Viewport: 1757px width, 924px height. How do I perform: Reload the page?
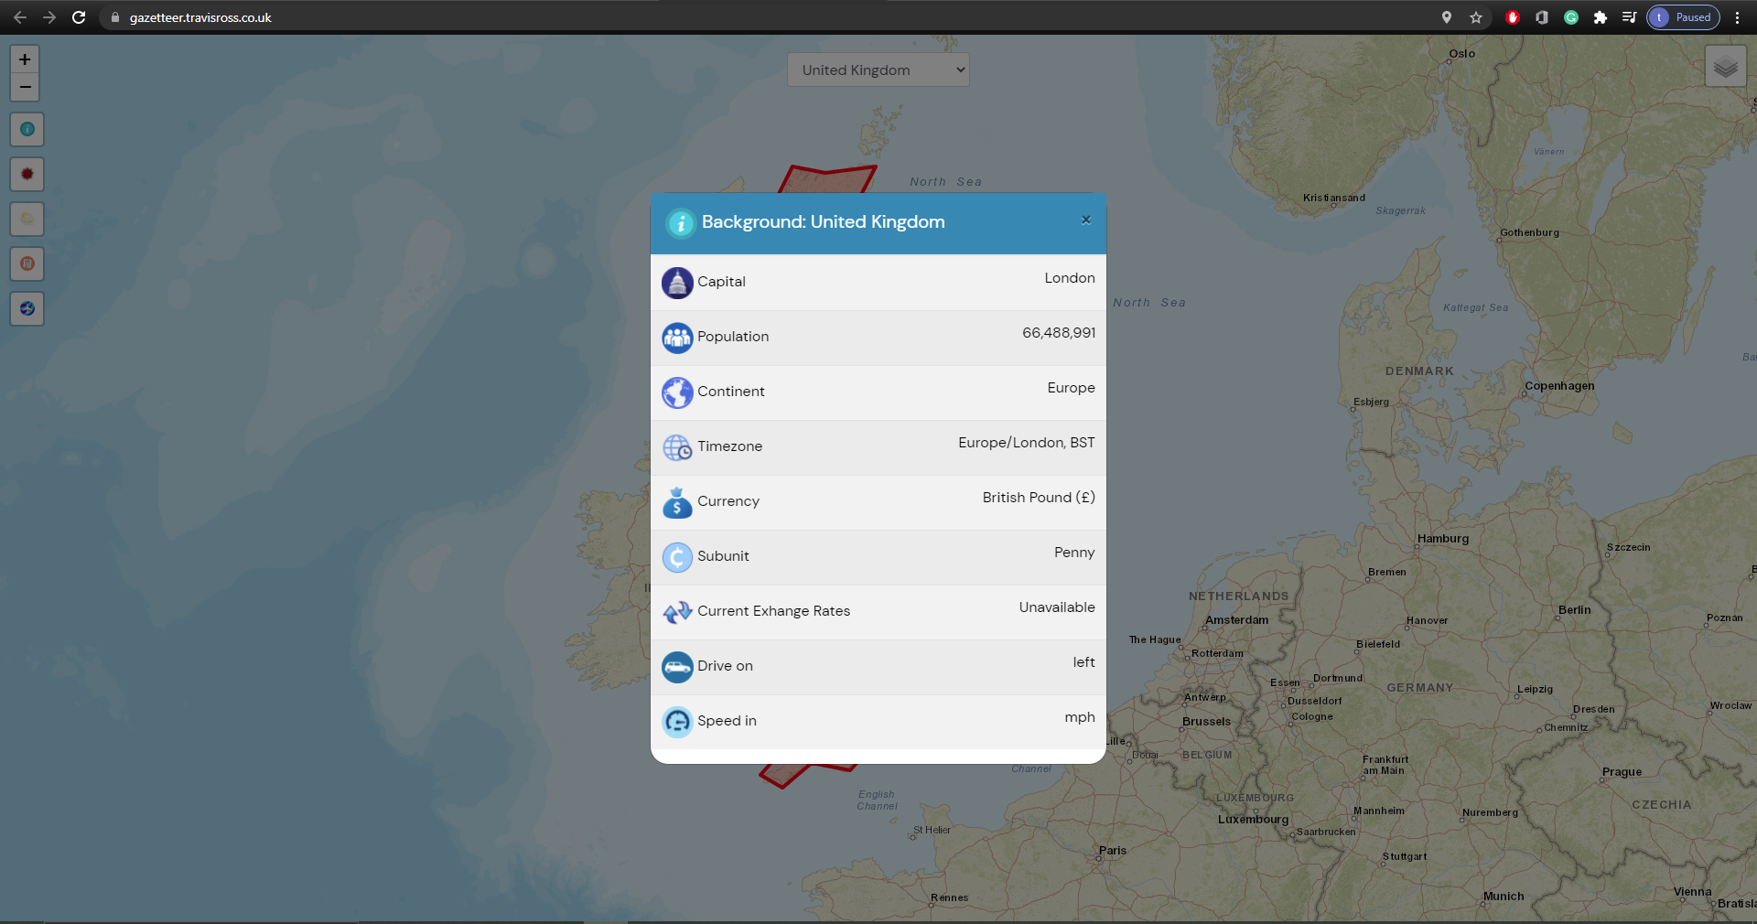click(x=79, y=17)
